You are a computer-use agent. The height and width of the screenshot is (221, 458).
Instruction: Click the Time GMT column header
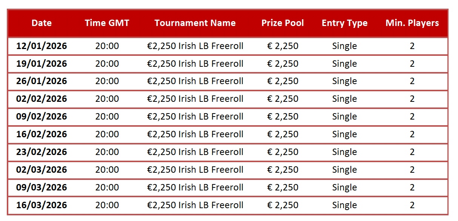(x=107, y=23)
